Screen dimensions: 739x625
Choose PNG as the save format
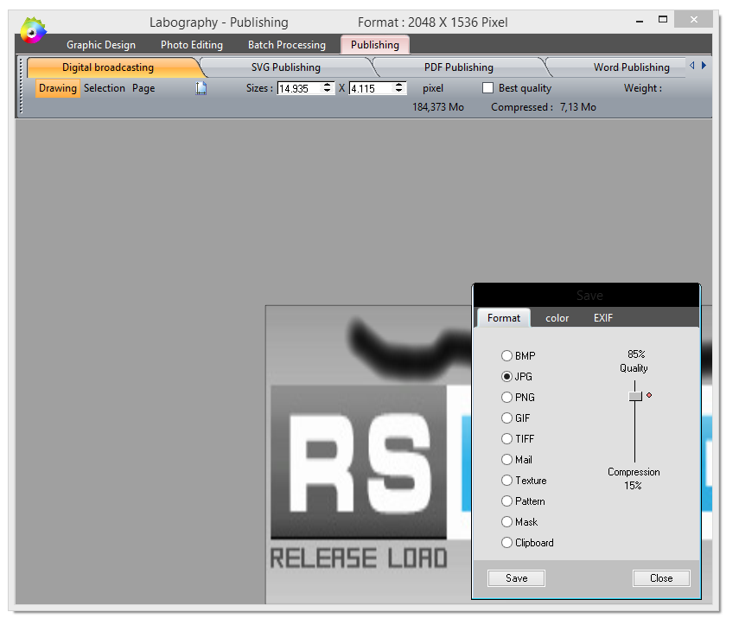[506, 398]
